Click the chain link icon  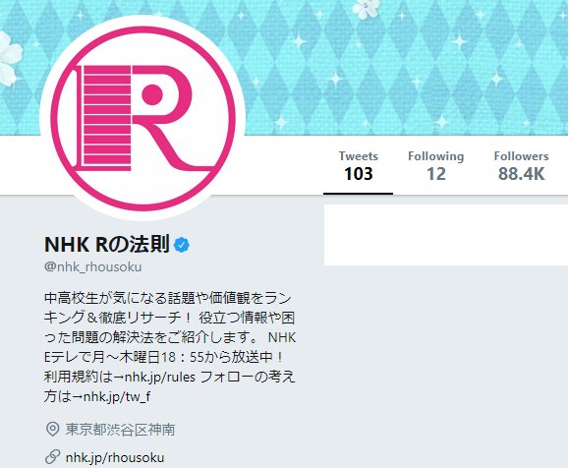tap(52, 457)
